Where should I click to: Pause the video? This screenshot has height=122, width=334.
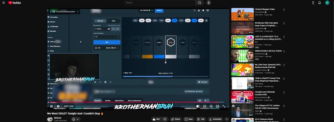(51, 106)
